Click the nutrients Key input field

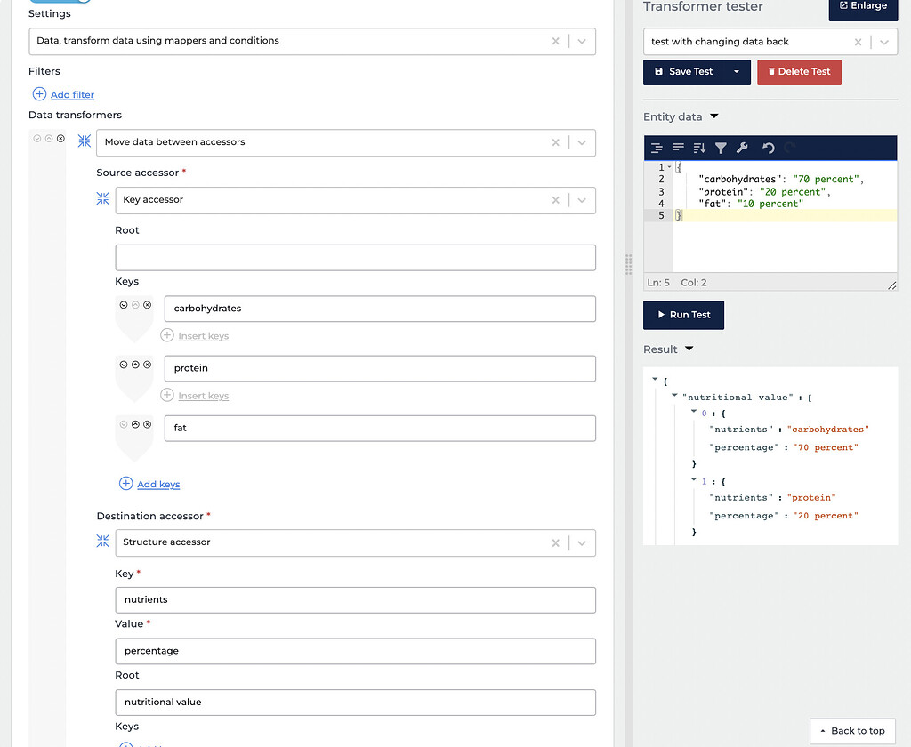pos(356,600)
